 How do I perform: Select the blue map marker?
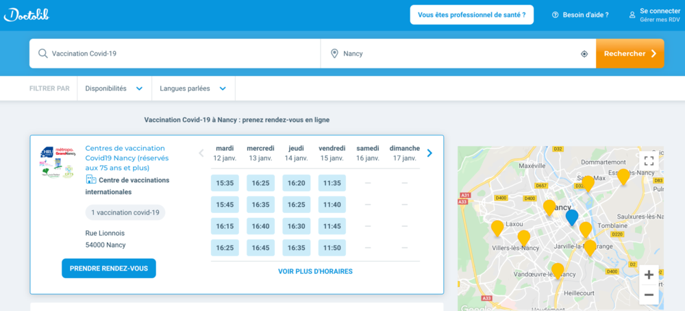(x=572, y=217)
